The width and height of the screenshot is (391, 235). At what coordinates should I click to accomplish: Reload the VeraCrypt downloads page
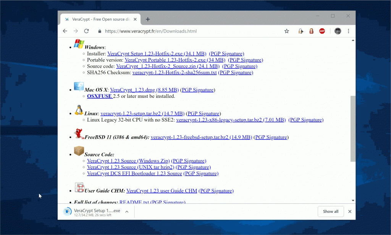(86, 31)
